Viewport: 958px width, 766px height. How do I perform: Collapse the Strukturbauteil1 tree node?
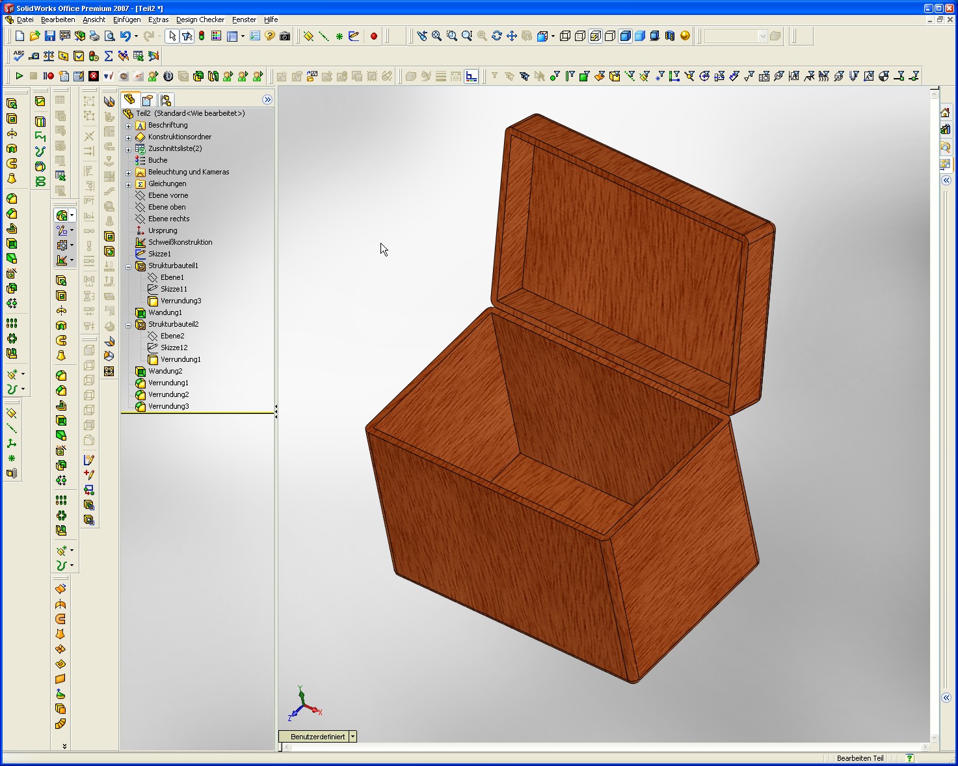click(x=128, y=266)
